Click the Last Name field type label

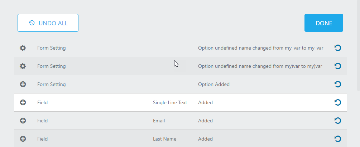(x=165, y=139)
